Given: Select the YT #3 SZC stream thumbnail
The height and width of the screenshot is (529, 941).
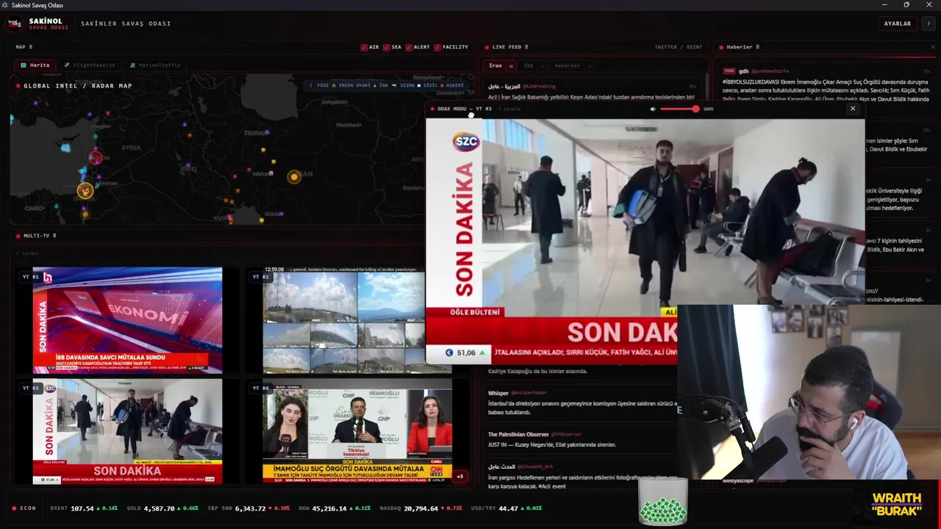Looking at the screenshot, I should coord(127,431).
